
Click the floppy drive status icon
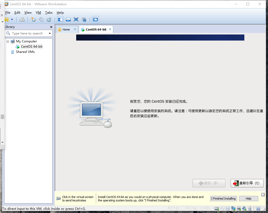coord(228,208)
